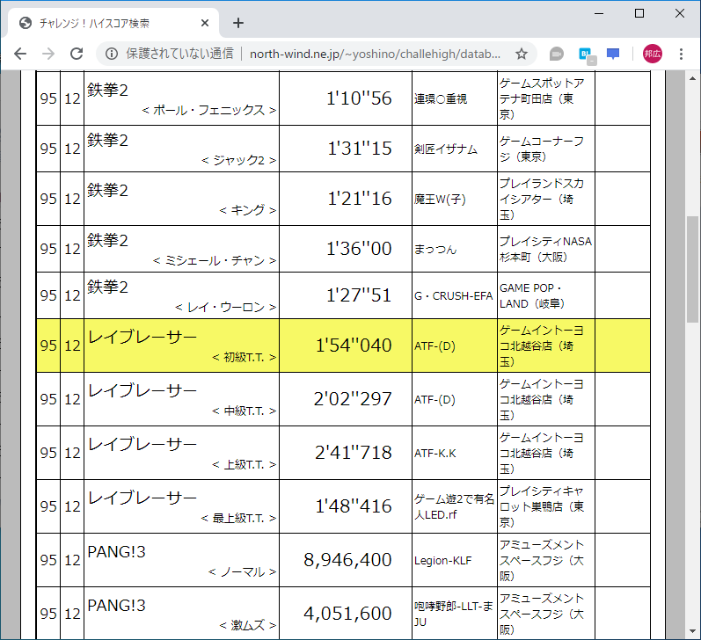Click arcade ゲームスポットアテナ町田店

click(543, 98)
